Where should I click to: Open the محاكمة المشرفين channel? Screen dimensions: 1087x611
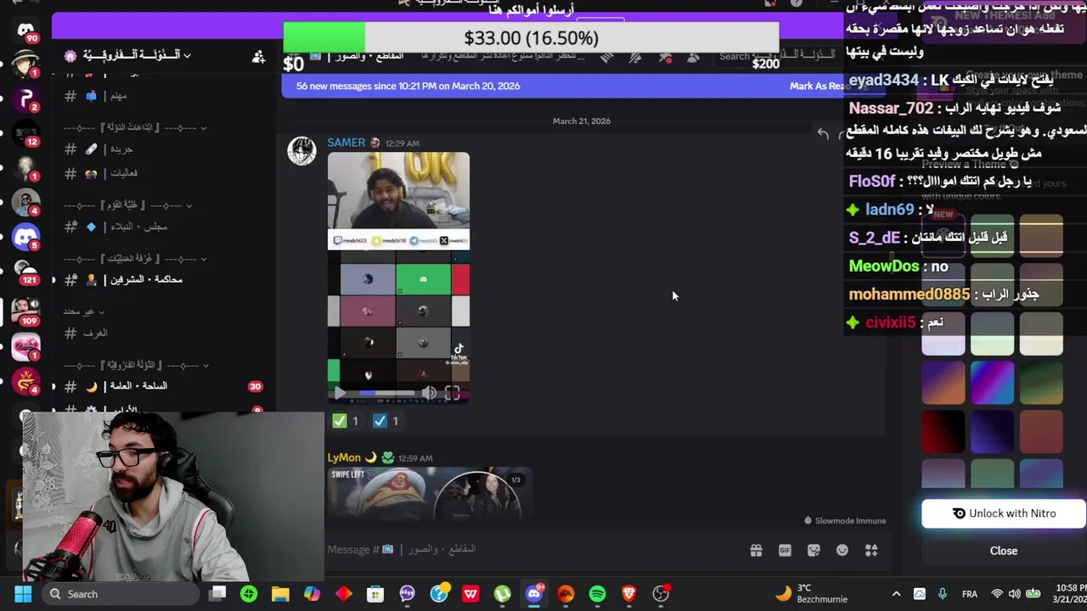click(161, 279)
